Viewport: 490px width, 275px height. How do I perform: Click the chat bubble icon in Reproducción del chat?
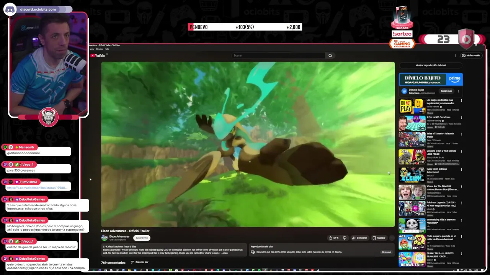pos(253,252)
